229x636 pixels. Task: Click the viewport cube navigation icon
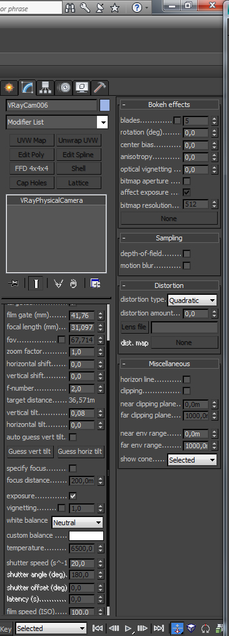pos(191,628)
